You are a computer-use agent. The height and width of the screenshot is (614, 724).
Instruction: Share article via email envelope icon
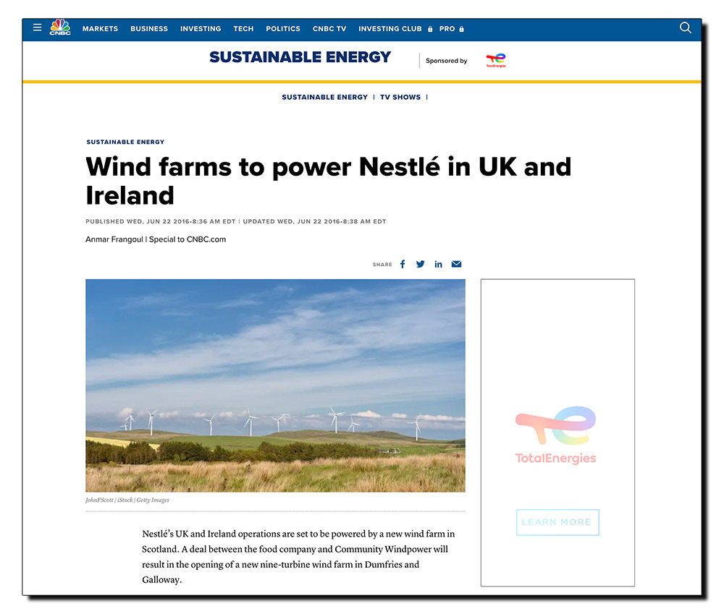click(456, 264)
